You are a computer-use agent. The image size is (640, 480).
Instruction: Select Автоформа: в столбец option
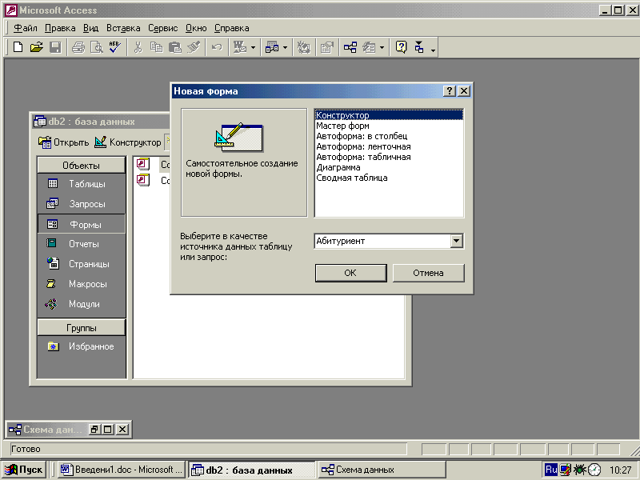pyautogui.click(x=389, y=136)
